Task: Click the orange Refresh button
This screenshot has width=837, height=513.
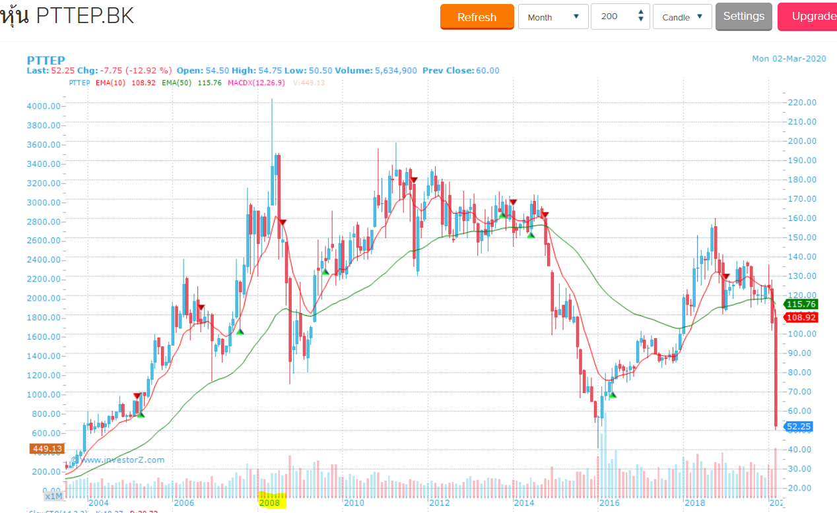Action: (x=477, y=17)
